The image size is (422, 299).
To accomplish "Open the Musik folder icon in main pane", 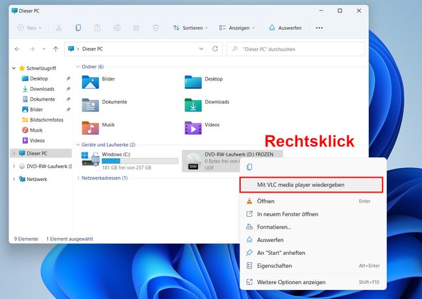I will click(x=90, y=128).
